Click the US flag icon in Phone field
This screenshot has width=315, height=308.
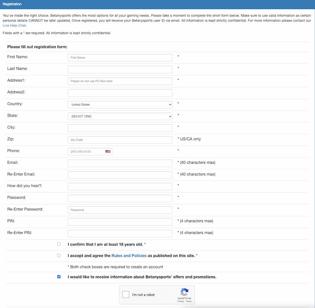pos(108,151)
